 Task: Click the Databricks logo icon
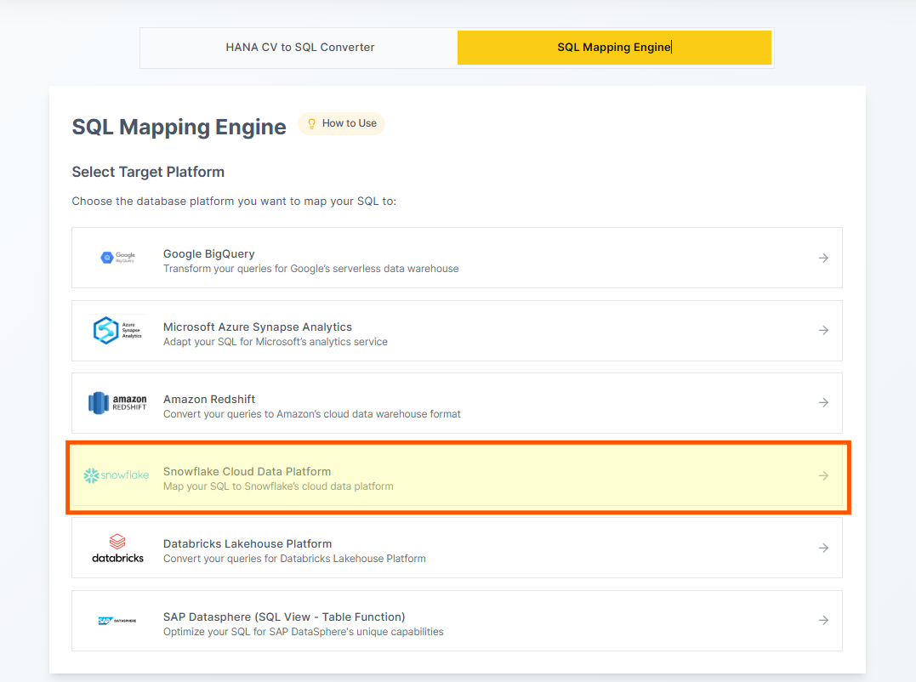click(117, 548)
